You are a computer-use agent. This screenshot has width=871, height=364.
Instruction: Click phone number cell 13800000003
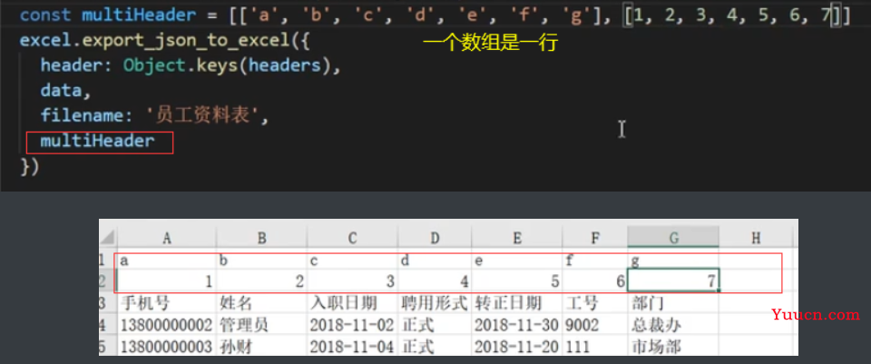166,346
